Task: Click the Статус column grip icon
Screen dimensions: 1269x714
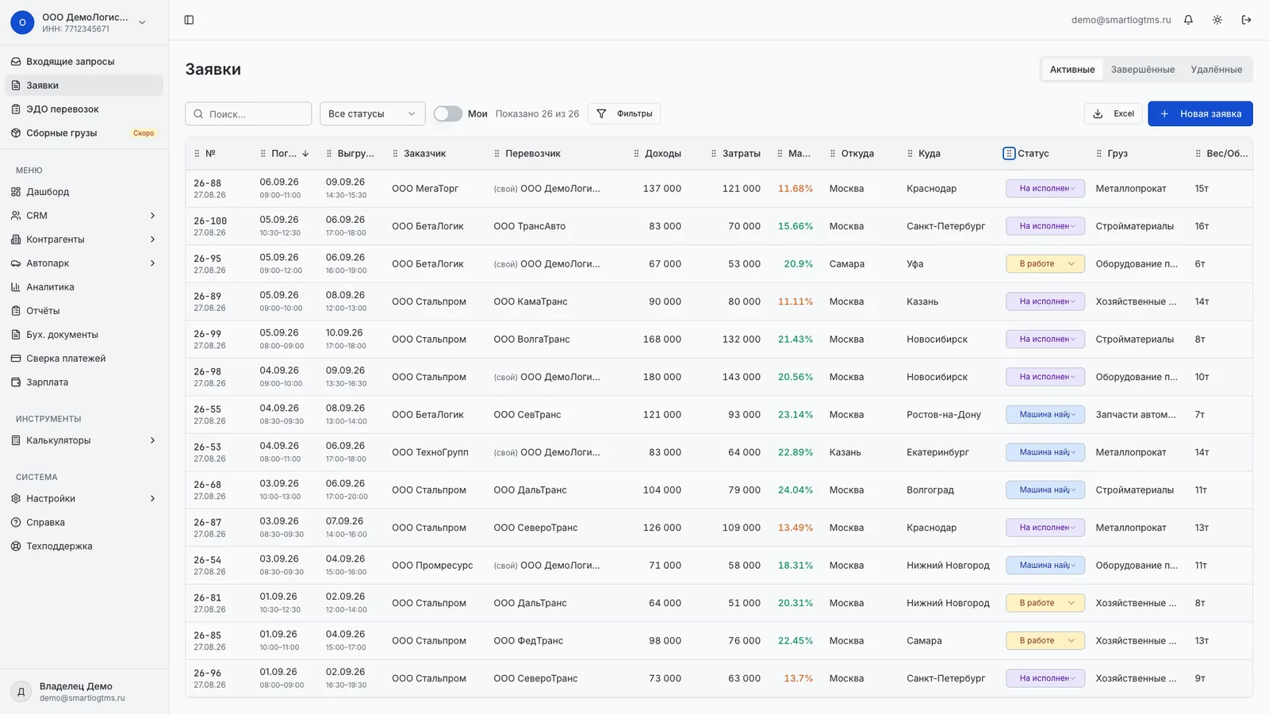Action: click(1009, 153)
